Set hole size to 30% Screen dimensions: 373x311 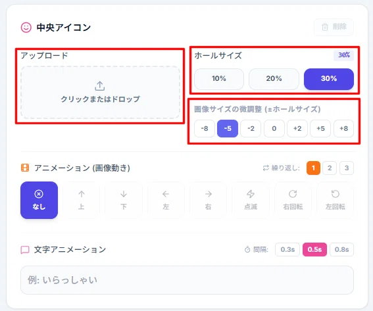point(329,79)
